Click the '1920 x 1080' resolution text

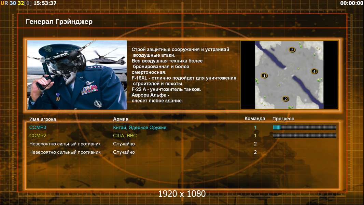coord(182,194)
